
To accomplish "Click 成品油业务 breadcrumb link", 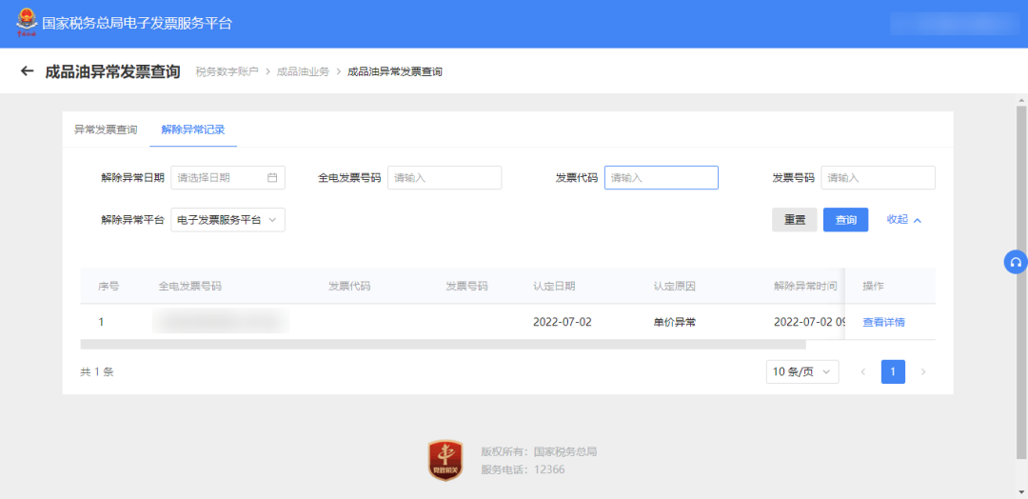I will pos(303,71).
